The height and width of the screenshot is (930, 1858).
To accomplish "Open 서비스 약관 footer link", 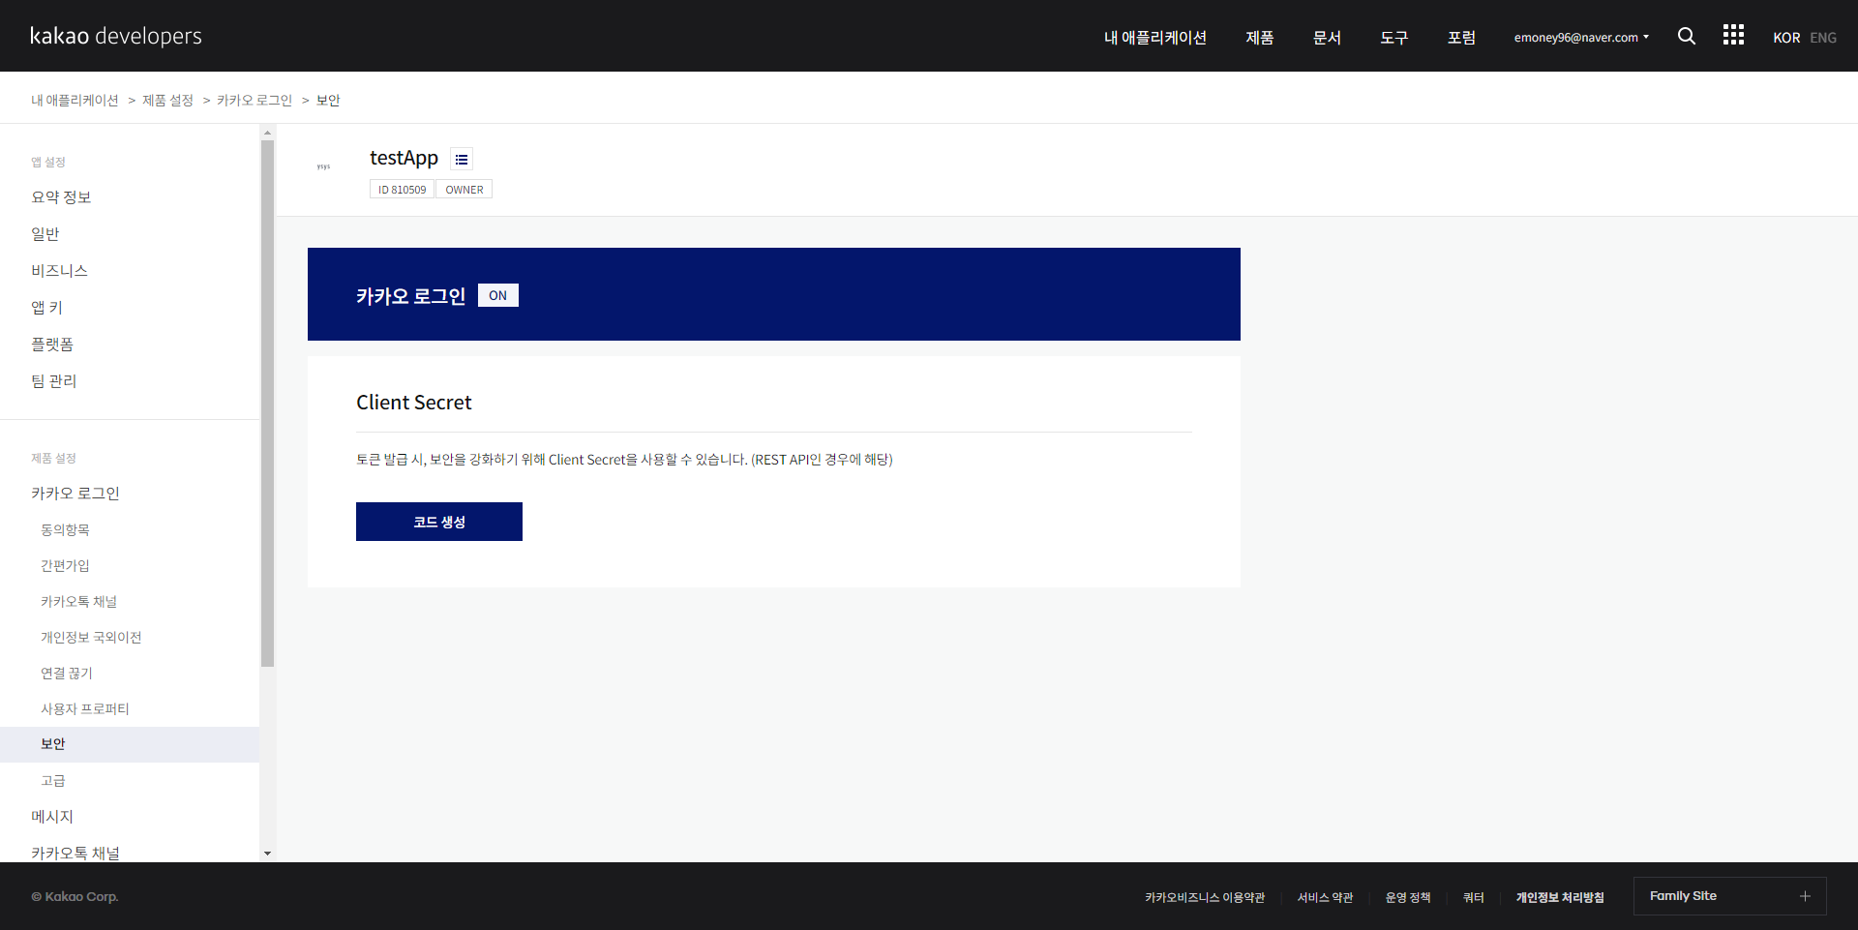I will point(1325,898).
